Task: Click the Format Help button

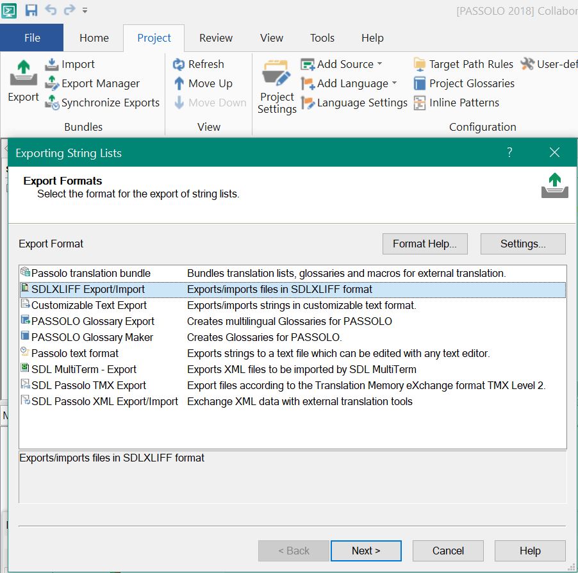Action: tap(424, 244)
